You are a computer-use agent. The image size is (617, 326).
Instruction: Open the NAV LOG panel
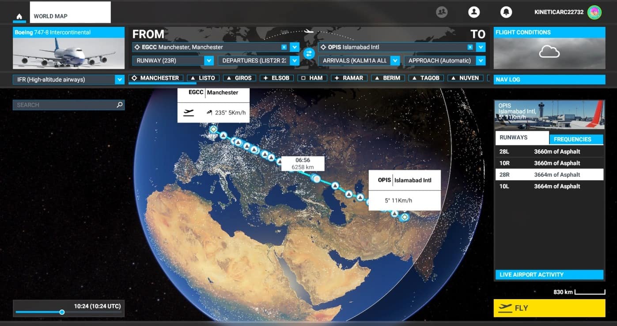[549, 80]
